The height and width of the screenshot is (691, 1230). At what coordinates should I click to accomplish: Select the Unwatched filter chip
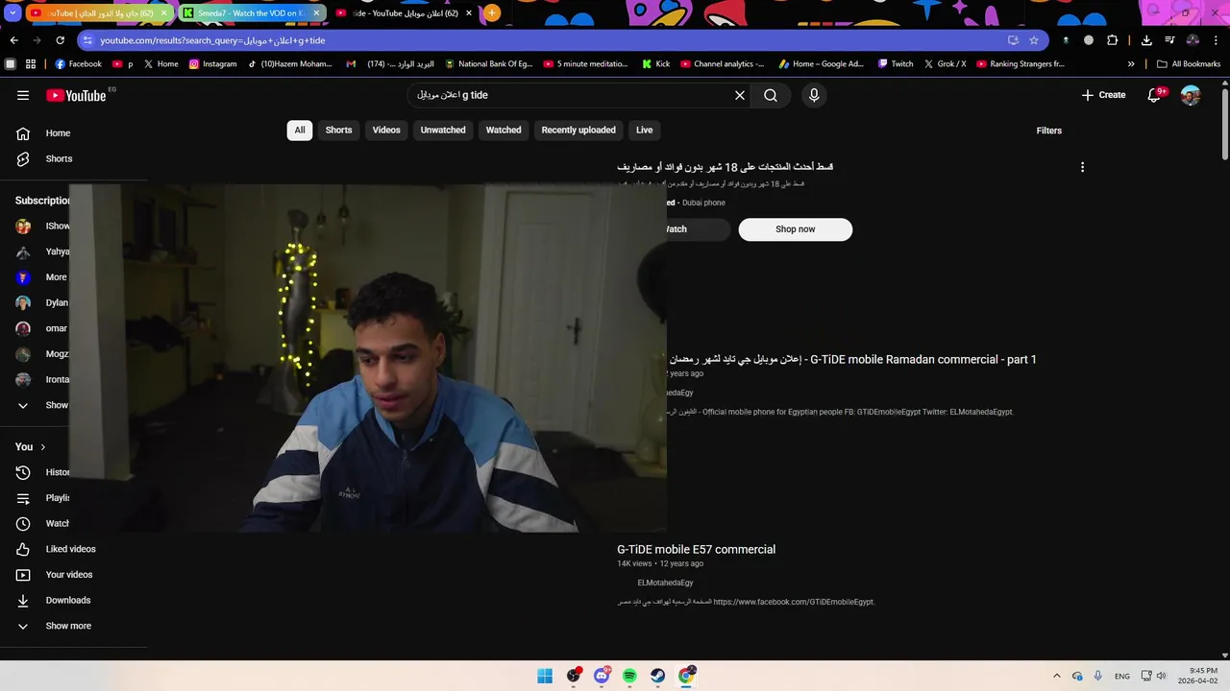click(443, 131)
